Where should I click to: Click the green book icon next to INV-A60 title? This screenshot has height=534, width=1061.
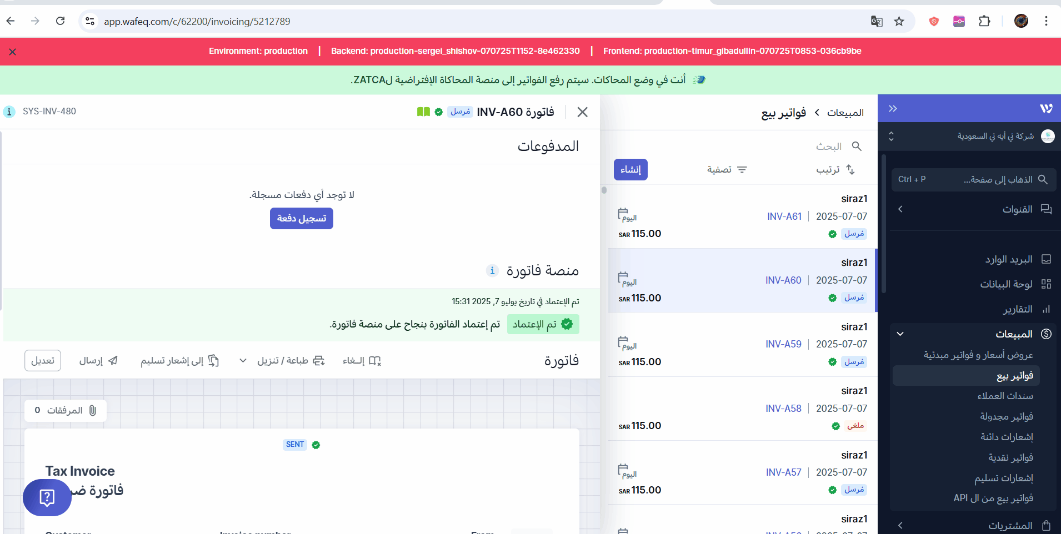pos(423,112)
